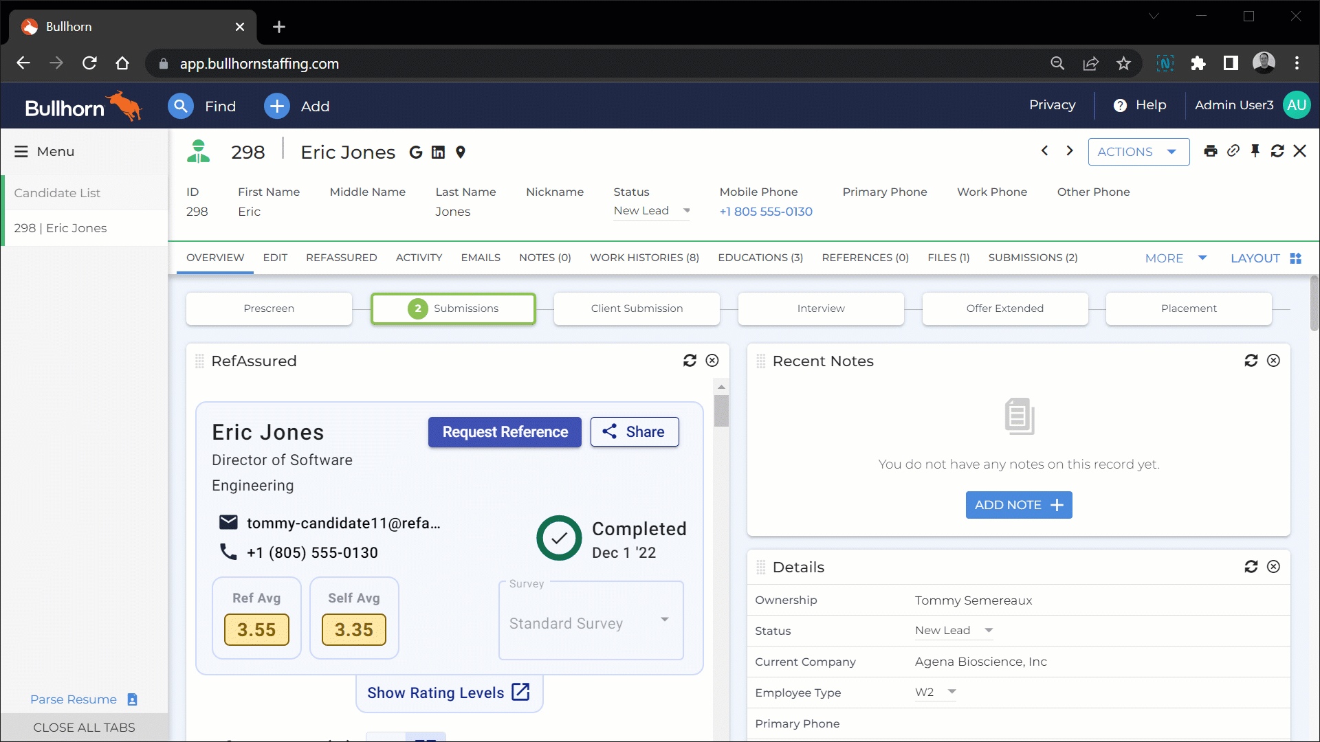Click the email envelope icon in RefAssured

[x=228, y=523]
